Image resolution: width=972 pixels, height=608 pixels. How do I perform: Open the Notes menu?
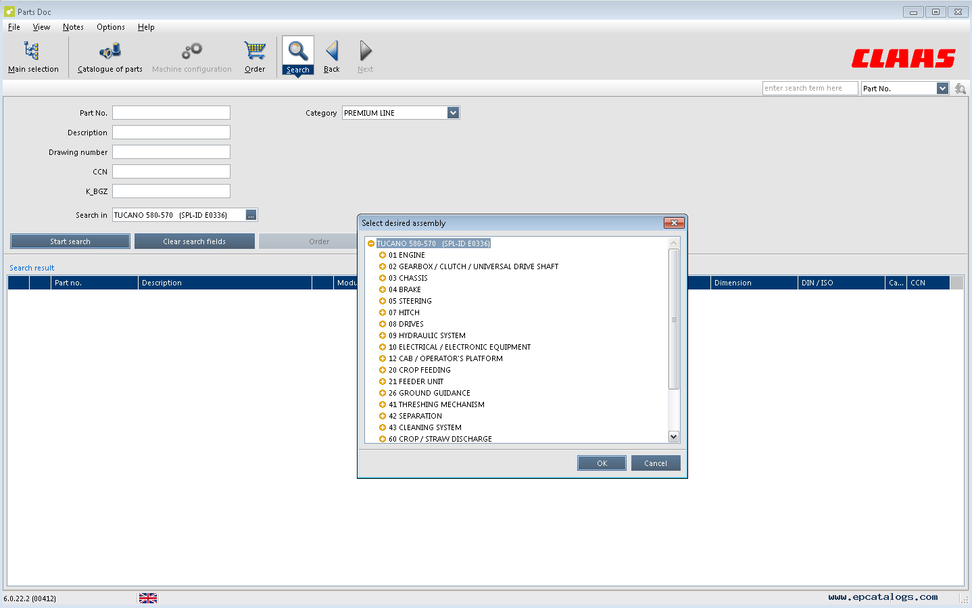(73, 27)
